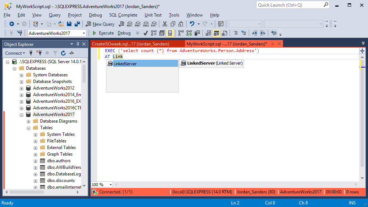The width and height of the screenshot is (368, 207).
Task: Open the Query menu
Action: (55, 15)
